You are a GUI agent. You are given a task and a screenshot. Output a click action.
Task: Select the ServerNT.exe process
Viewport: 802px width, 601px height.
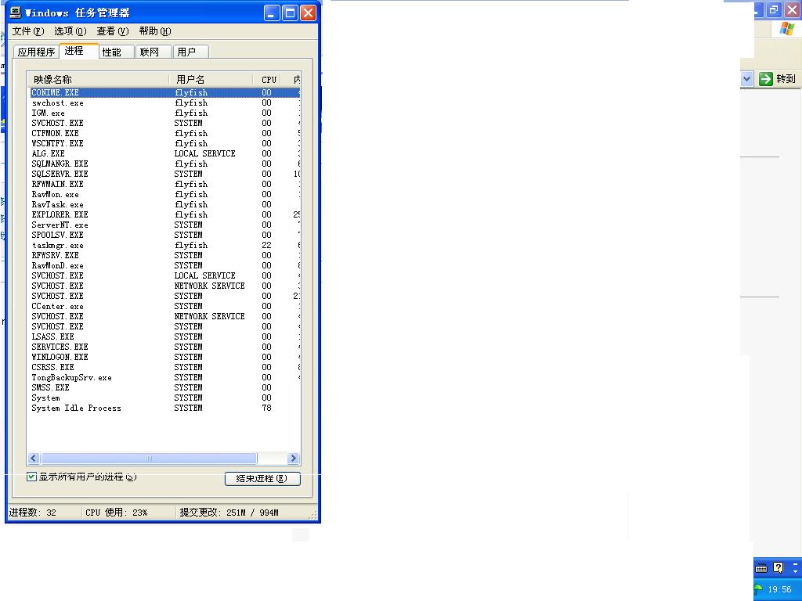click(60, 225)
